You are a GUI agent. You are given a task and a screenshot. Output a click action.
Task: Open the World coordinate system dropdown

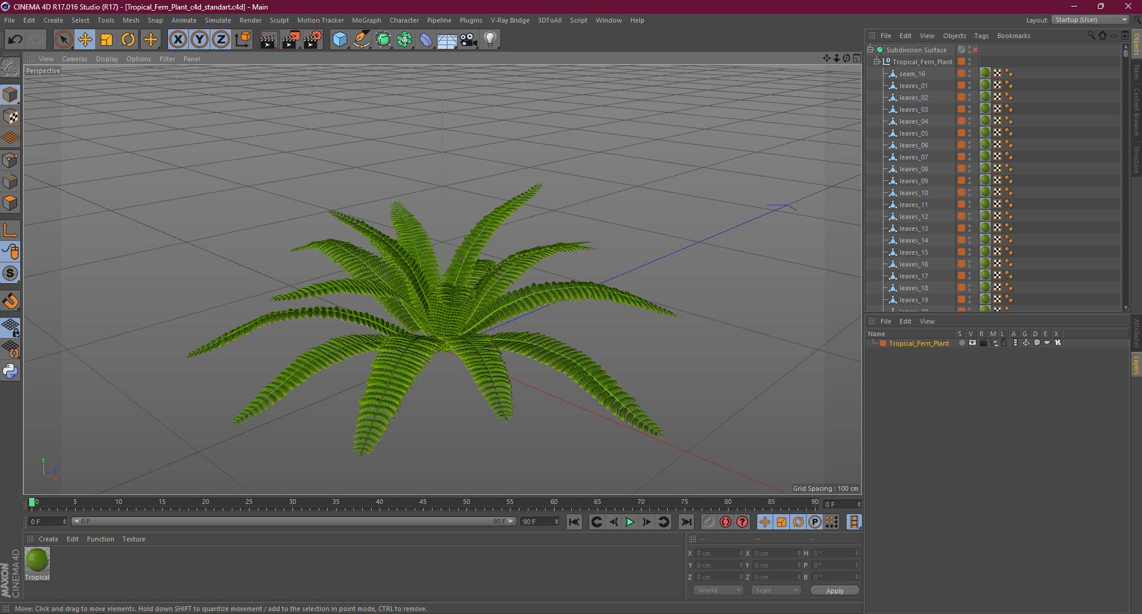pyautogui.click(x=718, y=590)
